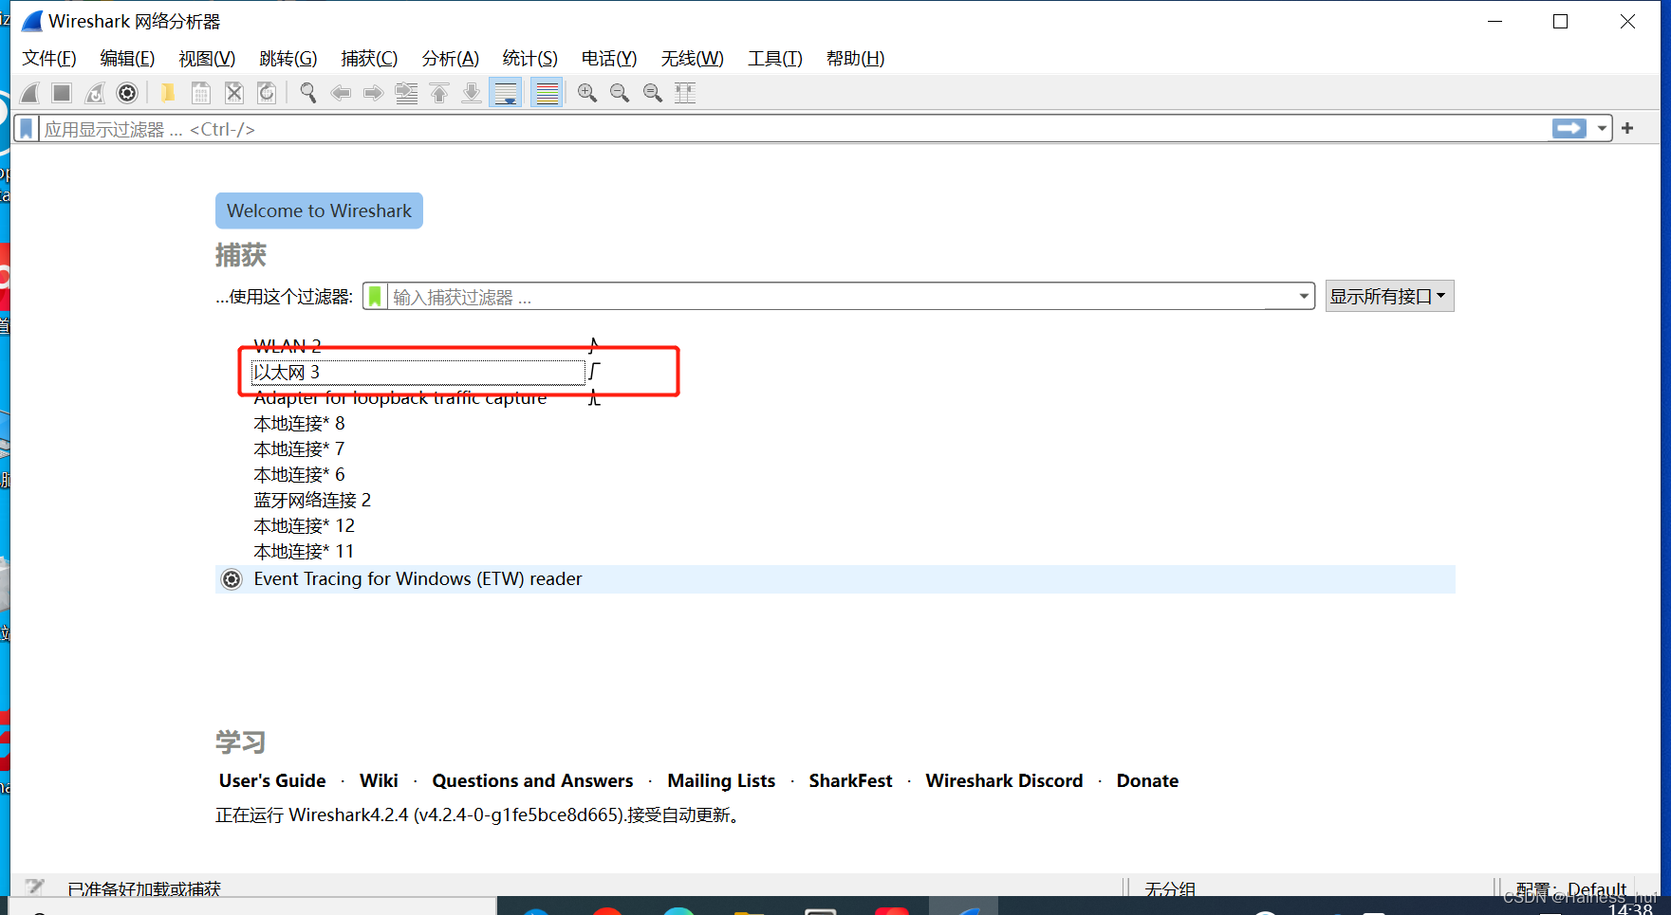The height and width of the screenshot is (915, 1671).
Task: Find a packet magnifier icon
Action: tap(308, 93)
